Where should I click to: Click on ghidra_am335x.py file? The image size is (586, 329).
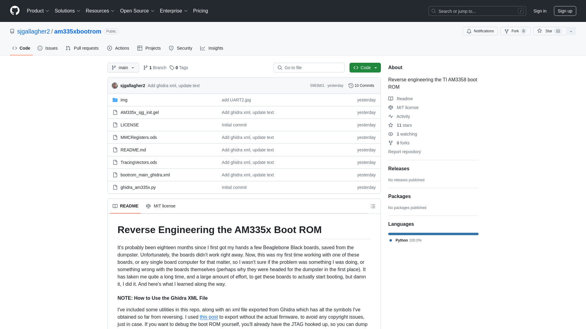[138, 187]
